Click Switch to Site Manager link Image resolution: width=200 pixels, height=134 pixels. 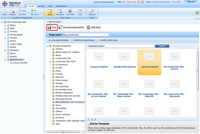tap(104, 2)
